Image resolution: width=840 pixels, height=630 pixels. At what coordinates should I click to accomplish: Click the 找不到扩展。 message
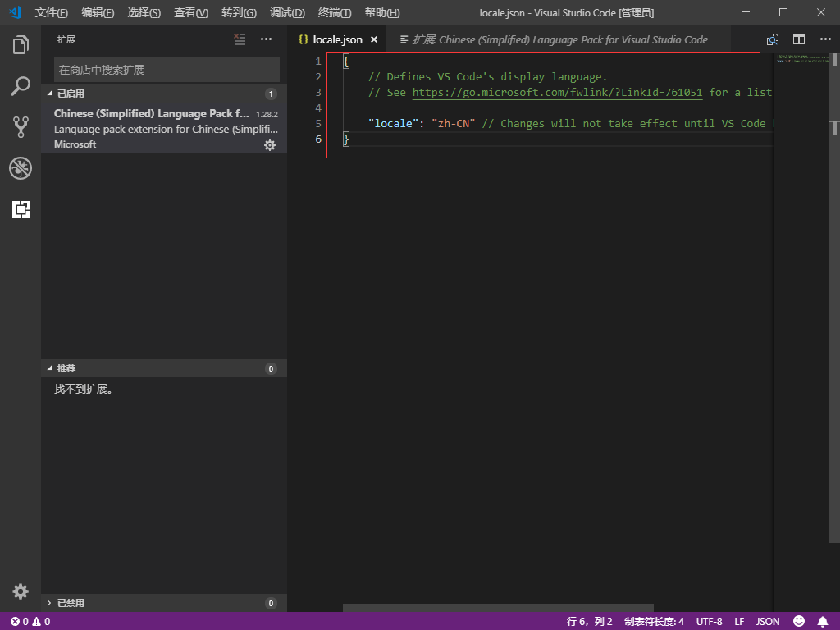pyautogui.click(x=83, y=389)
